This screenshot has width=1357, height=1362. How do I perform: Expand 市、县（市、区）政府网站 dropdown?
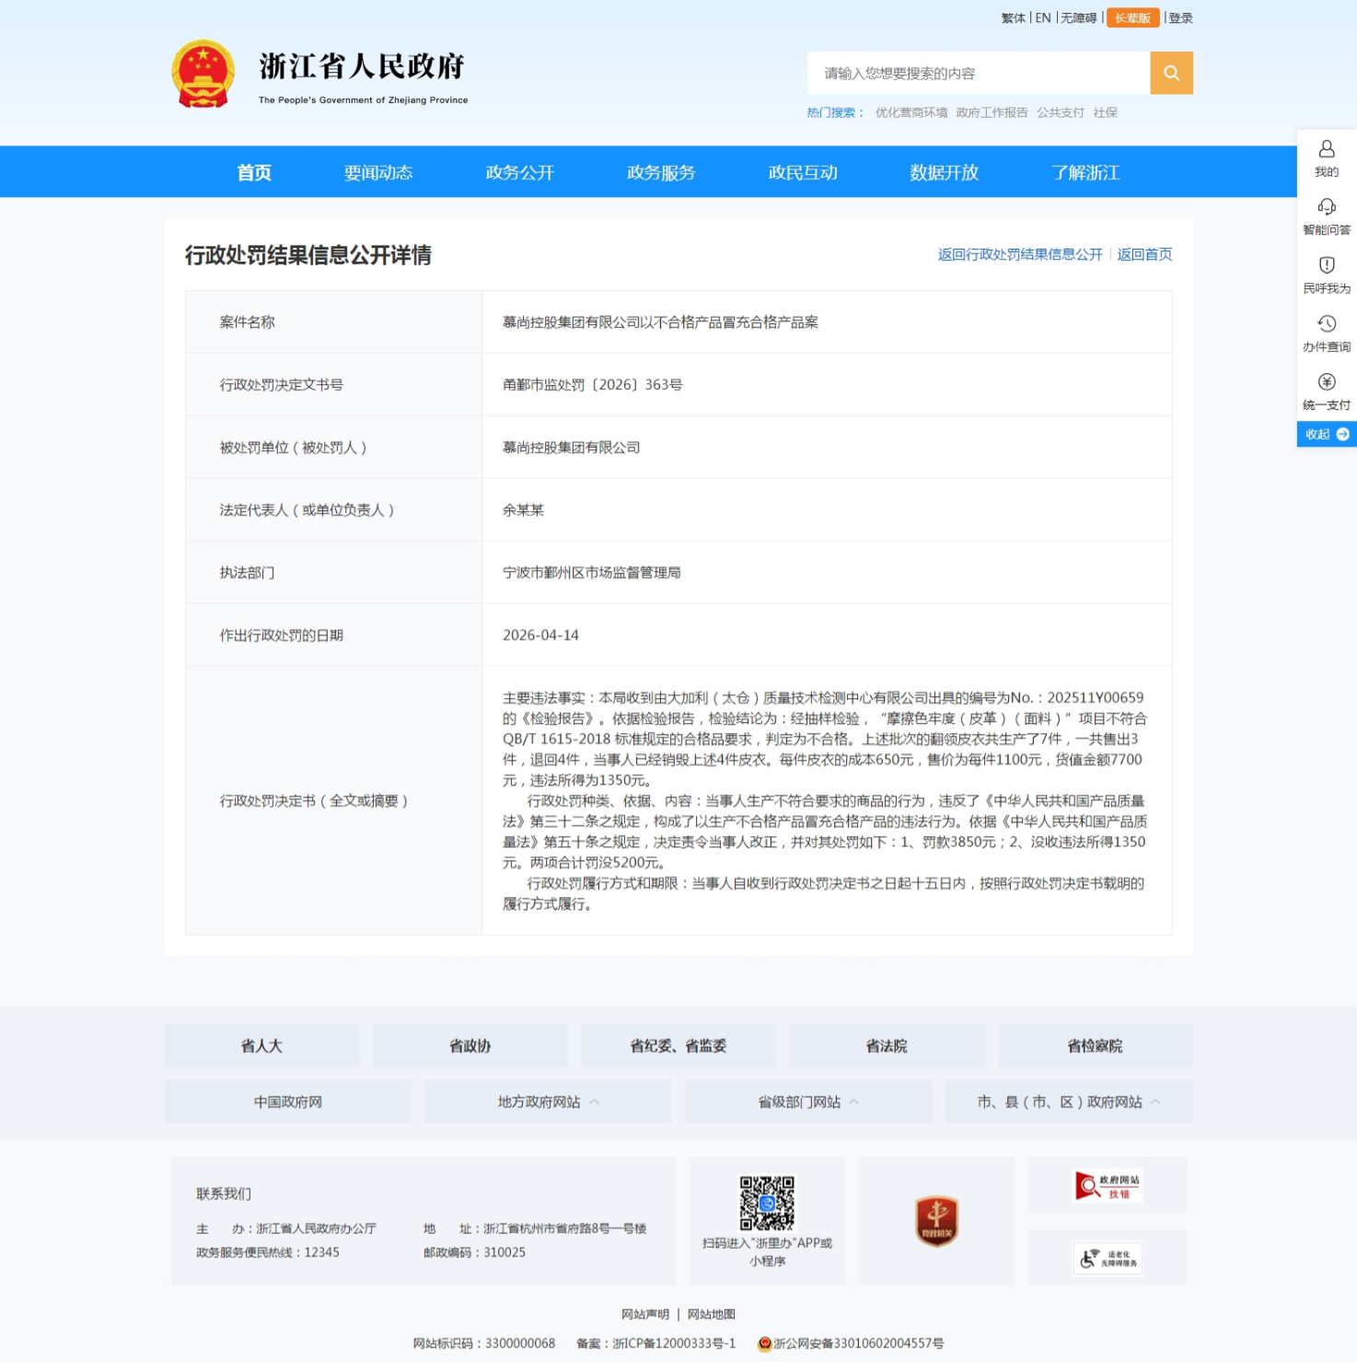point(1068,1102)
